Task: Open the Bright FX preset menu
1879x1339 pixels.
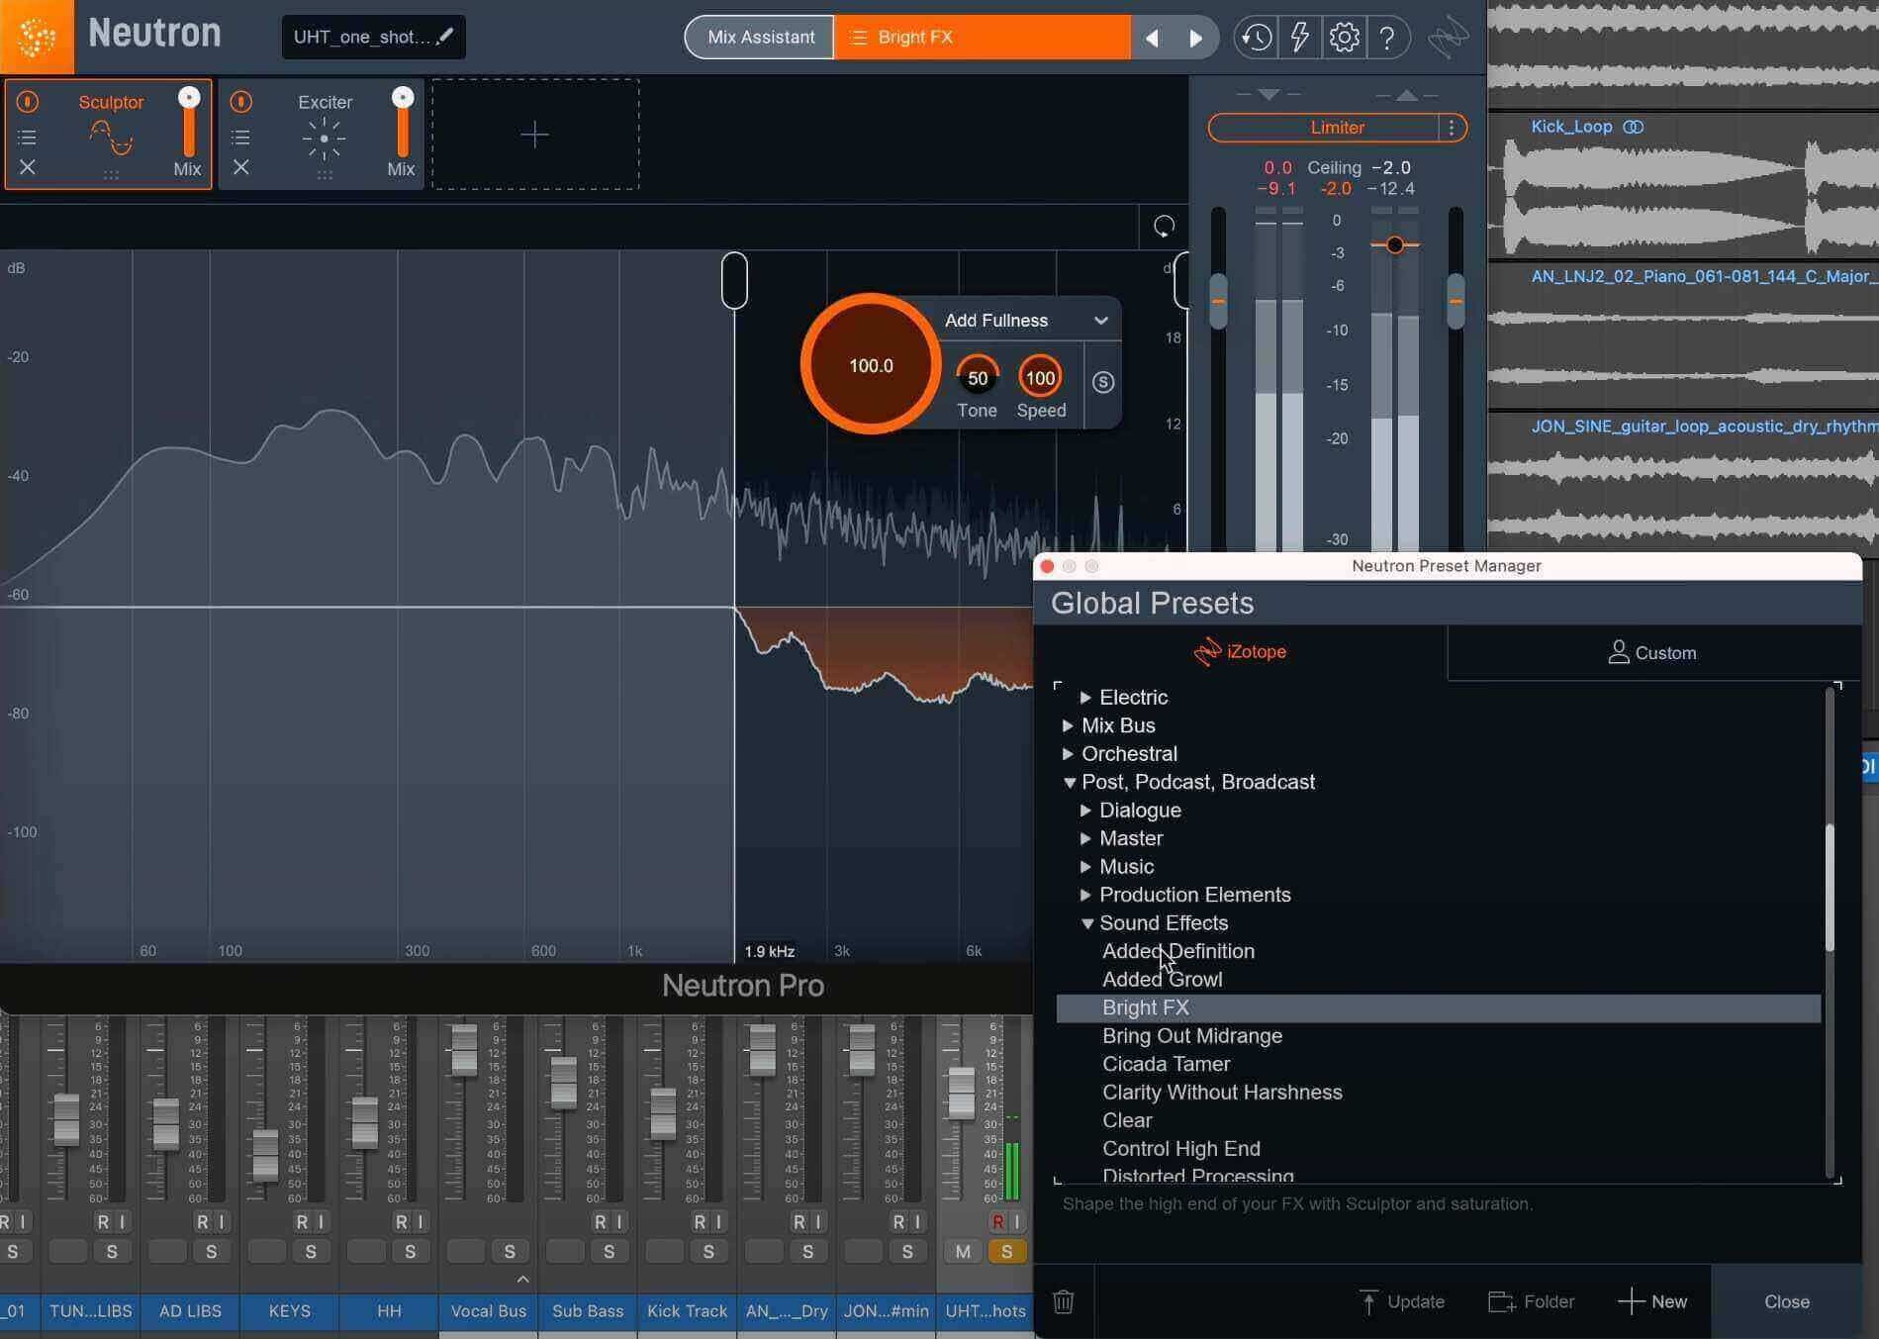Action: pyautogui.click(x=982, y=38)
